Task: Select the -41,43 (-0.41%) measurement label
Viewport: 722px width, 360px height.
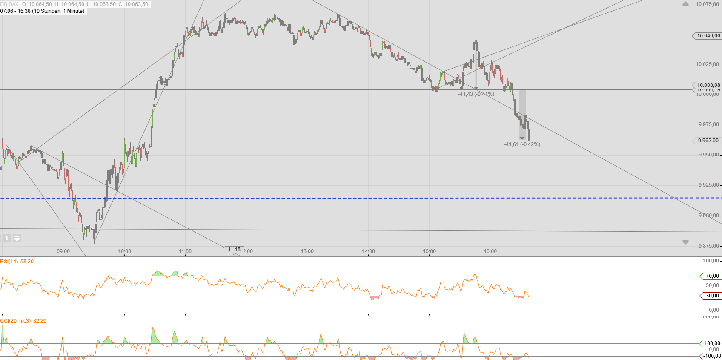Action: (476, 94)
